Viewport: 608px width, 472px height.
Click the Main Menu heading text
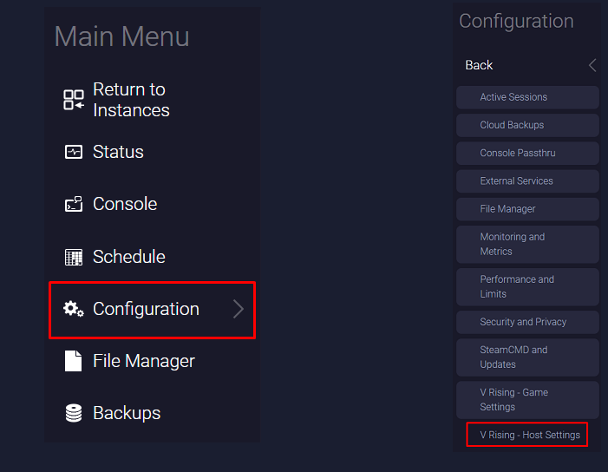[x=121, y=36]
